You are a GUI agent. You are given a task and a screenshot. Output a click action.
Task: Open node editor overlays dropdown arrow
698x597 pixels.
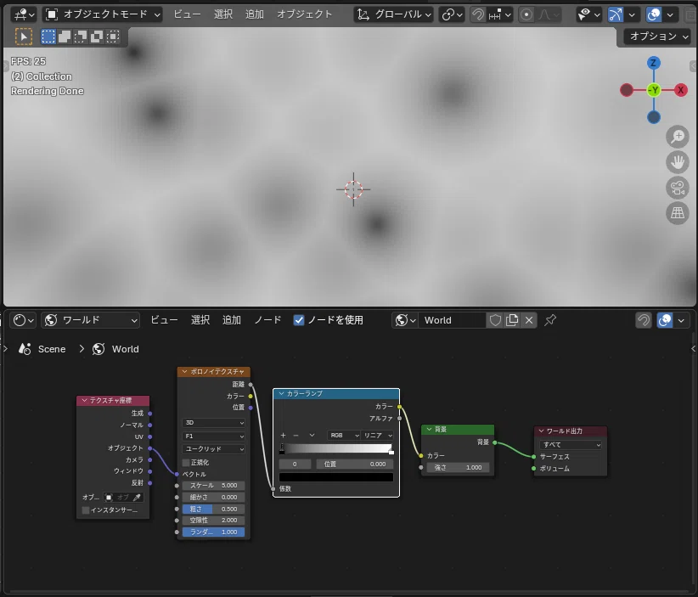(681, 320)
